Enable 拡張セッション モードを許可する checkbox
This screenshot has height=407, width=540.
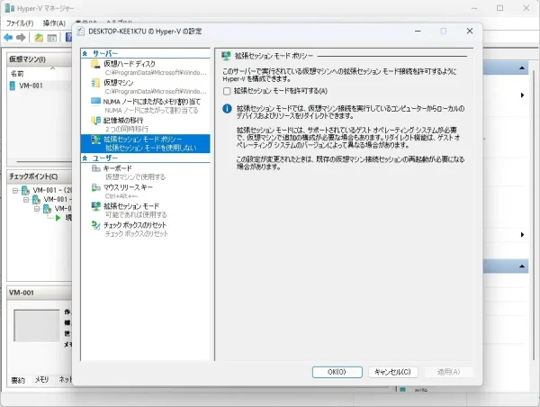coord(227,91)
